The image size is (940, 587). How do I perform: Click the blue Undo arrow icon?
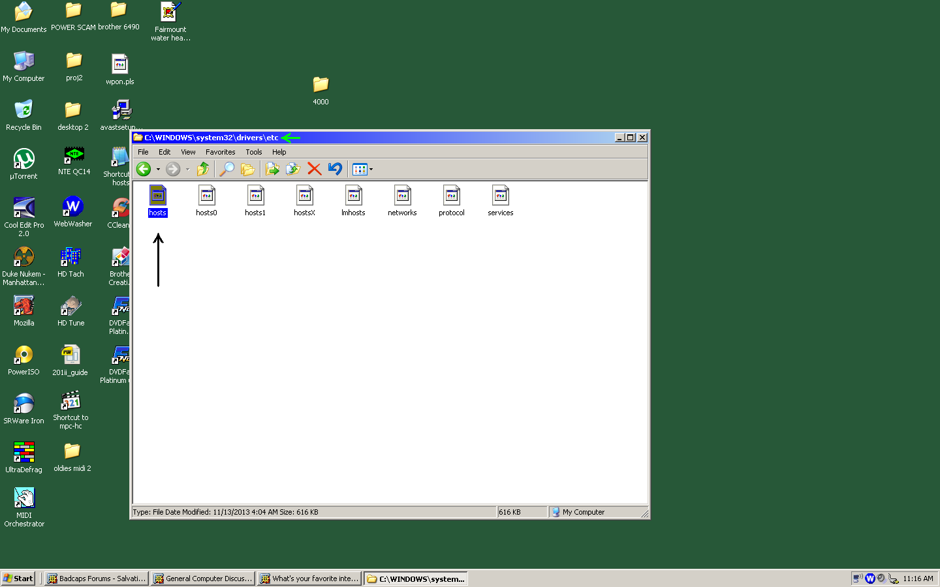click(x=335, y=169)
